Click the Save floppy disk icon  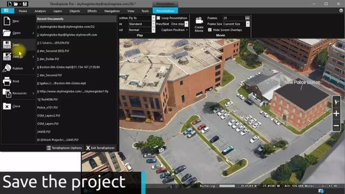coord(7,45)
